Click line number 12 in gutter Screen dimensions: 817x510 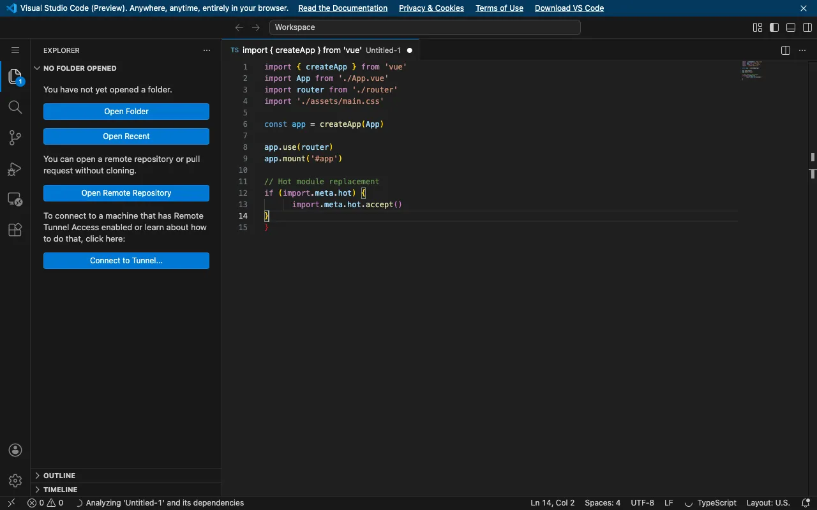(243, 193)
